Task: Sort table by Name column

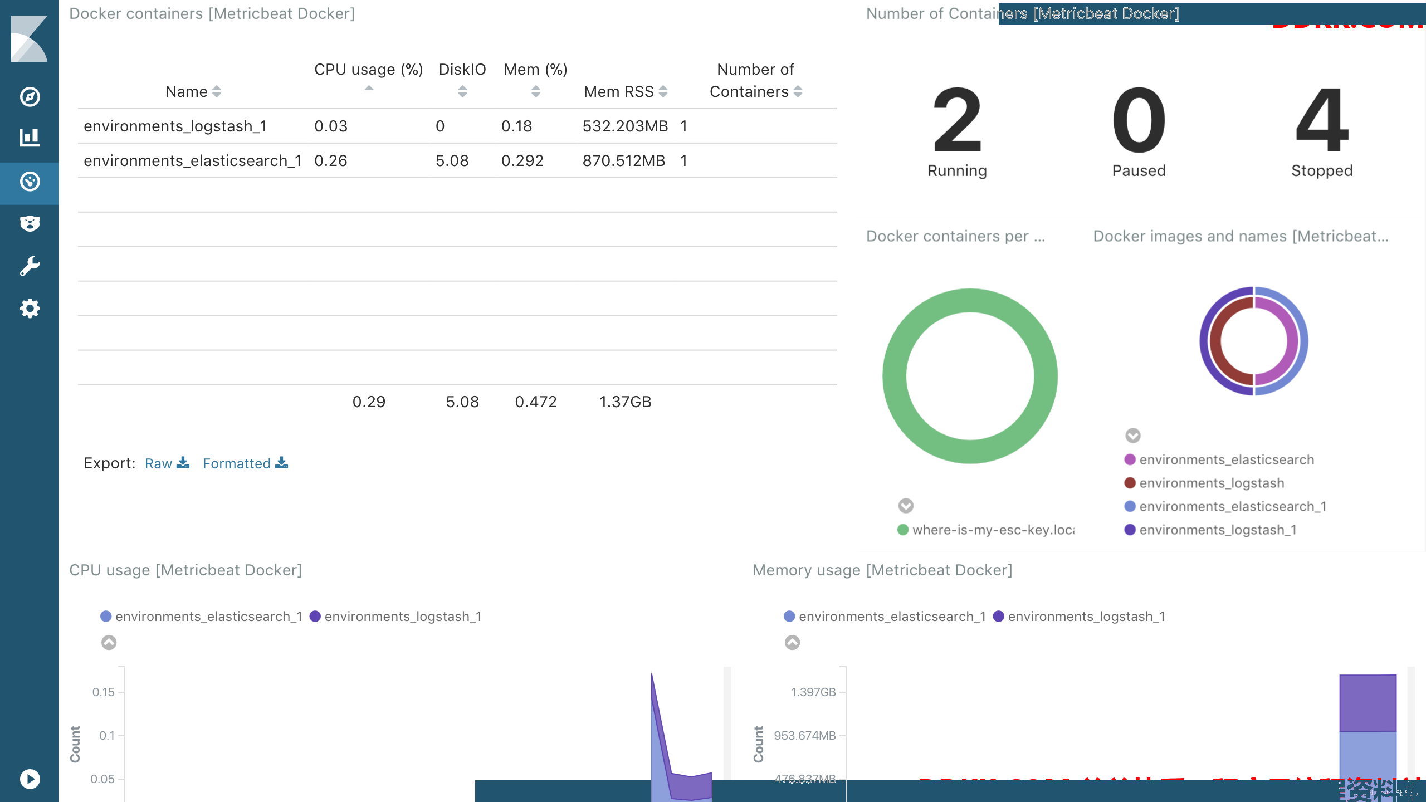Action: coord(217,92)
